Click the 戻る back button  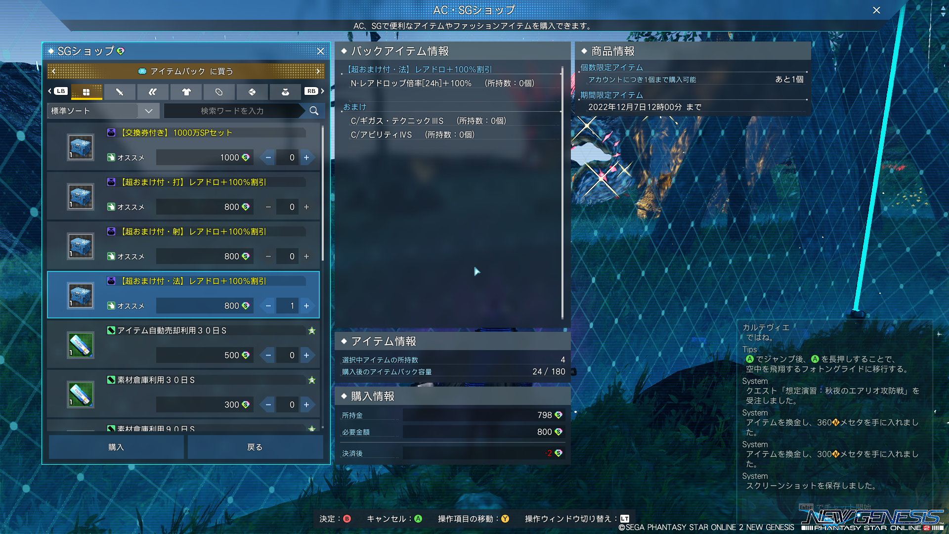[255, 447]
